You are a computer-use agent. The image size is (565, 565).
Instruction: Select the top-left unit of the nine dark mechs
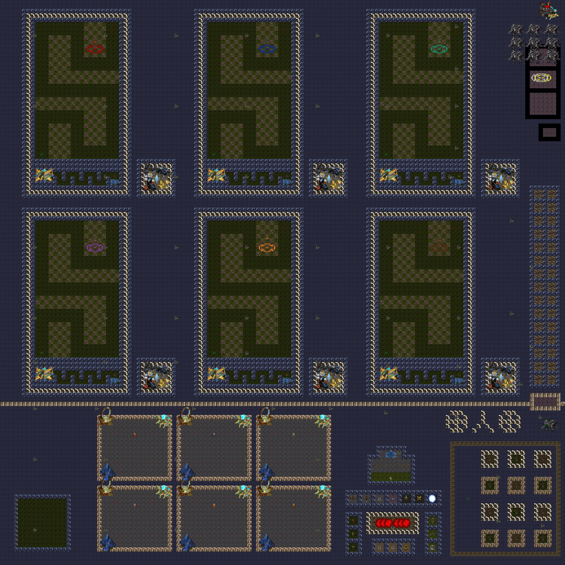(516, 30)
